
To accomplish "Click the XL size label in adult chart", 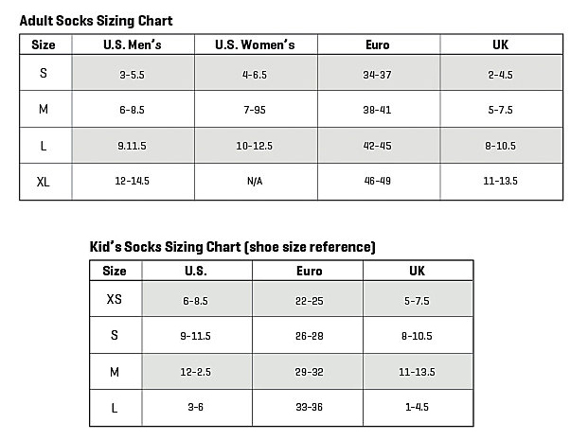I will (44, 183).
